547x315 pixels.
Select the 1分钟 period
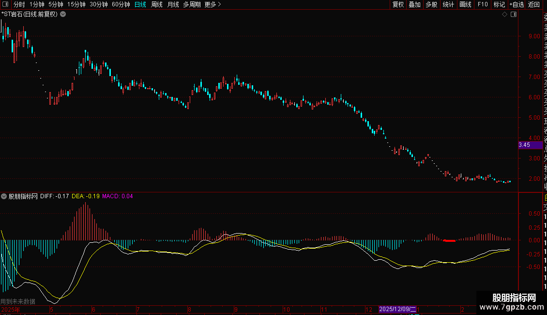pos(37,4)
